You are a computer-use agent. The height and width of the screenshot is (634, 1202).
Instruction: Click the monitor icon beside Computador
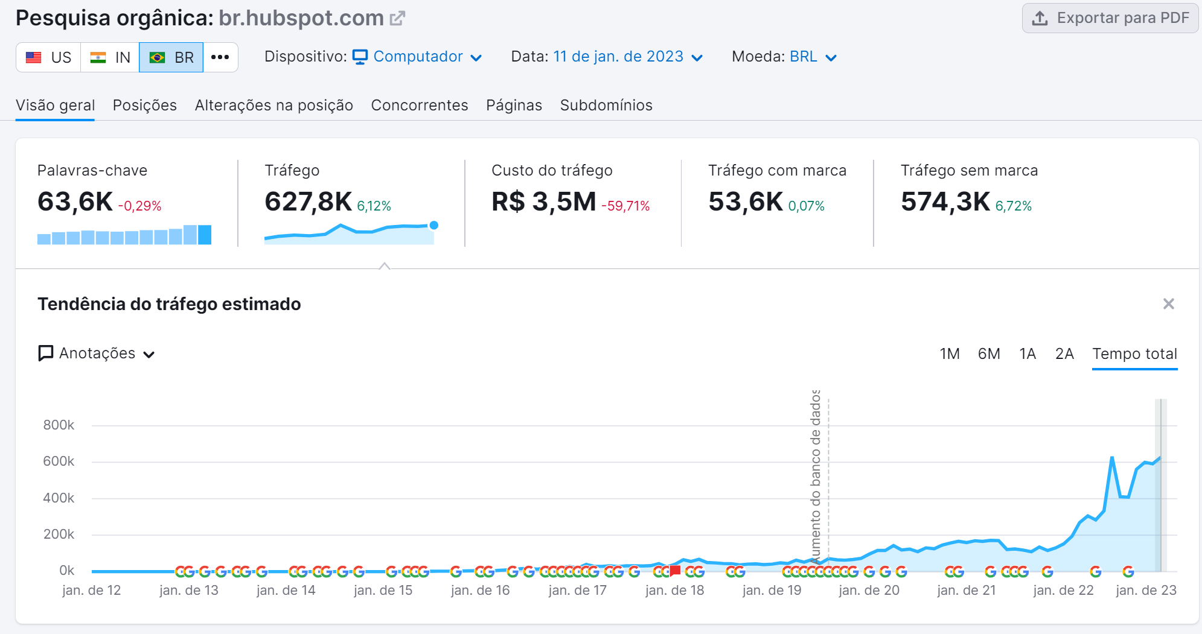(x=360, y=57)
